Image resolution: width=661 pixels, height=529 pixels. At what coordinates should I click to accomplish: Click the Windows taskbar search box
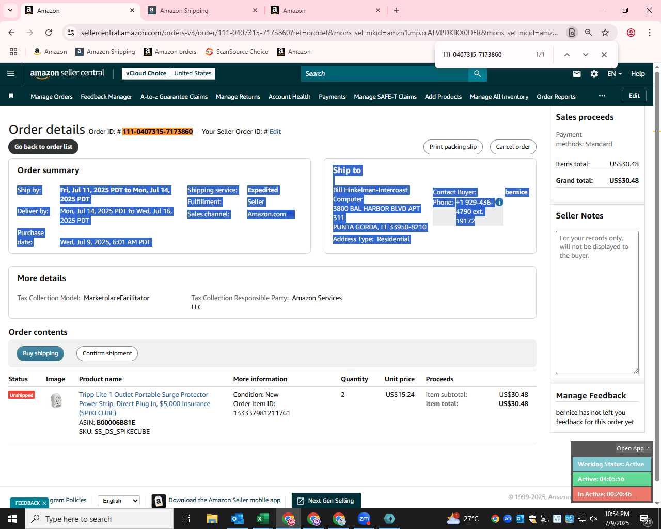click(99, 519)
